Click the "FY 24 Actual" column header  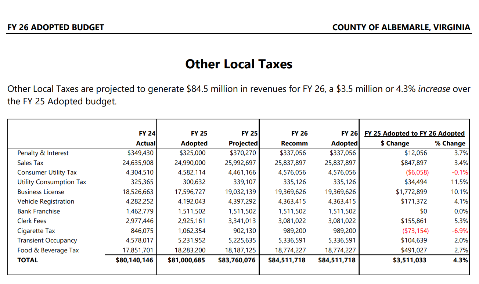[x=146, y=138]
